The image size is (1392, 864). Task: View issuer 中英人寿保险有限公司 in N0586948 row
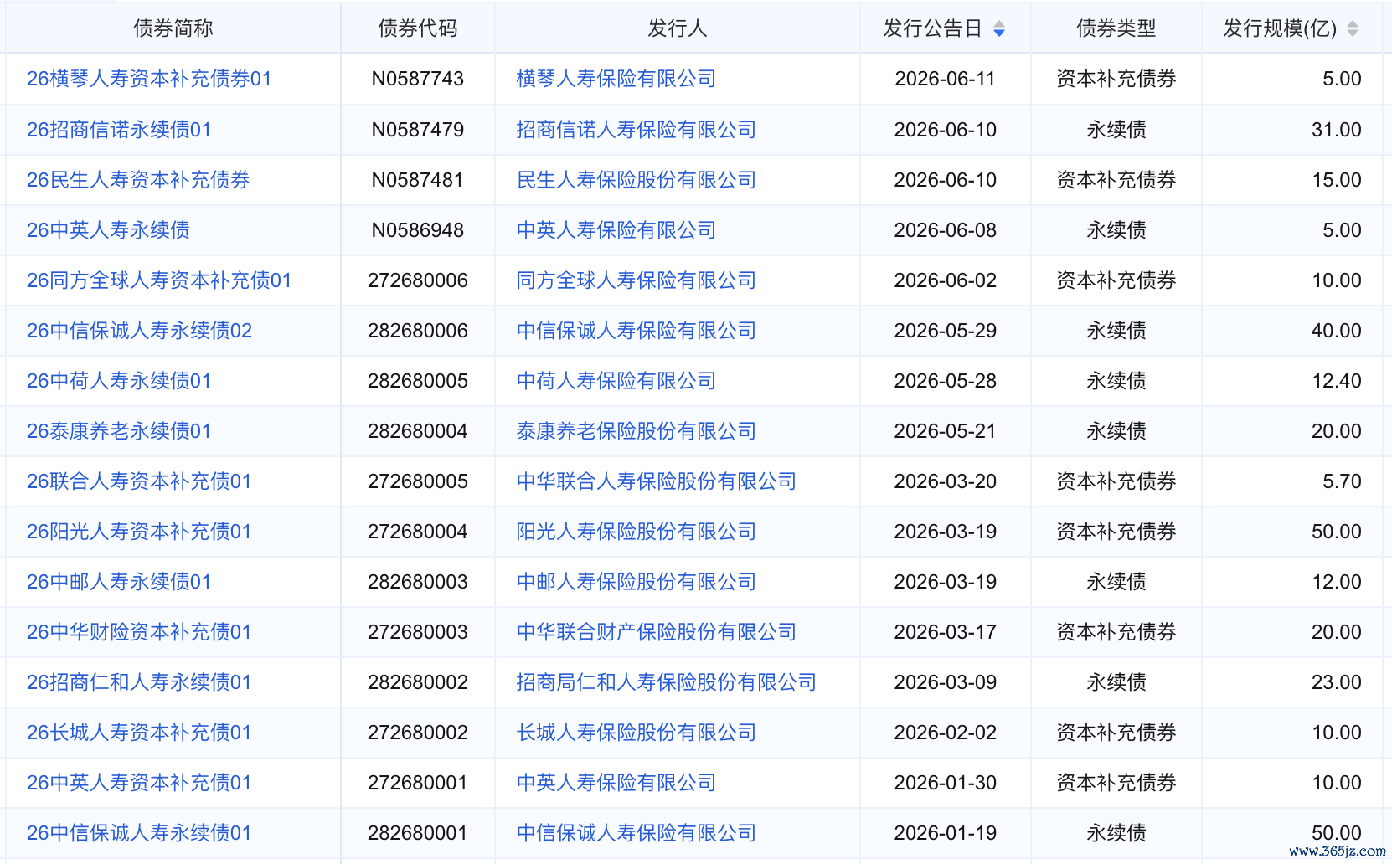616,230
